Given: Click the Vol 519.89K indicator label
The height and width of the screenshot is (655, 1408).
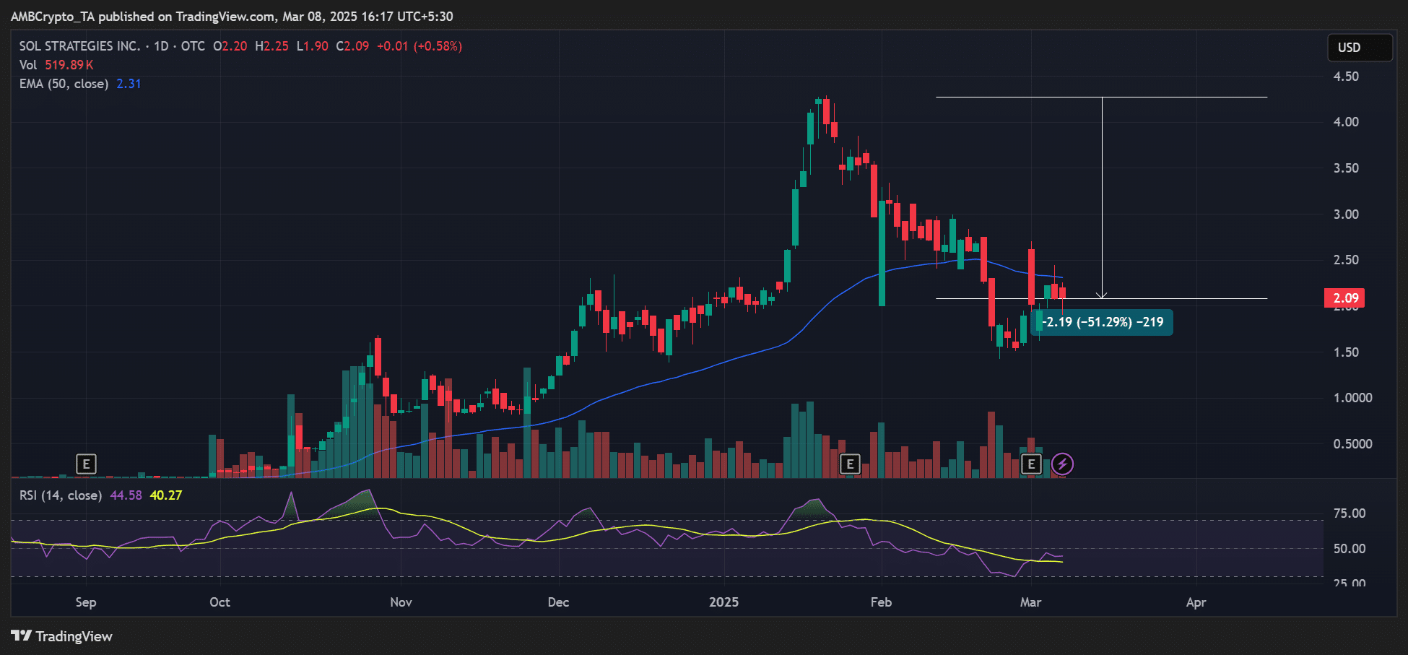Looking at the screenshot, I should pyautogui.click(x=56, y=65).
